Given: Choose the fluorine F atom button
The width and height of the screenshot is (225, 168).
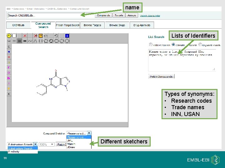Looking at the screenshot, I should click(x=9, y=68).
